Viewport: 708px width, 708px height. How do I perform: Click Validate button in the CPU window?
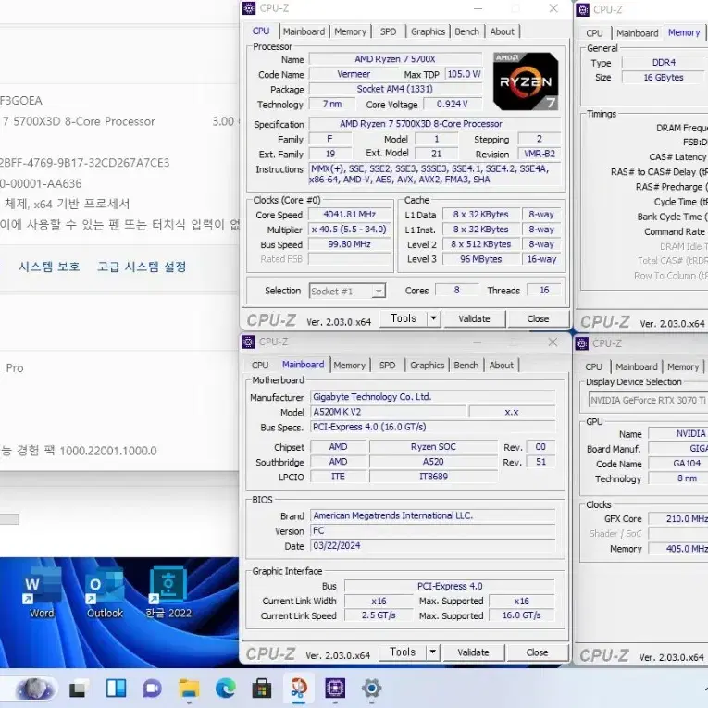[474, 318]
